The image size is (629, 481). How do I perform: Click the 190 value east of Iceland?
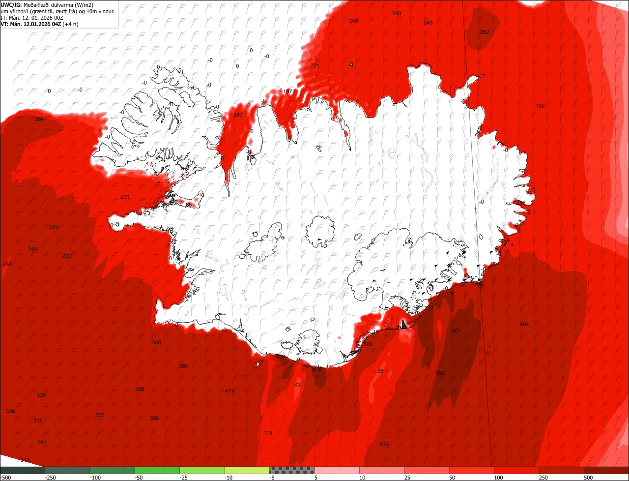click(540, 106)
